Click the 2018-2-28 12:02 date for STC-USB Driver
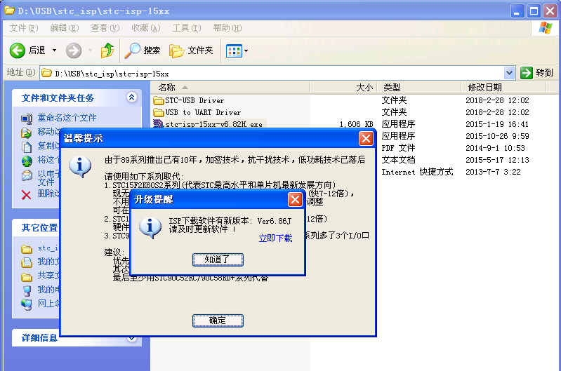Screen dimensions: 561x371 [x=497, y=100]
